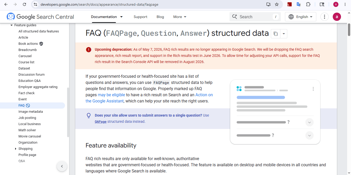Click the globe language icon
The height and width of the screenshot is (175, 351).
tap(291, 17)
